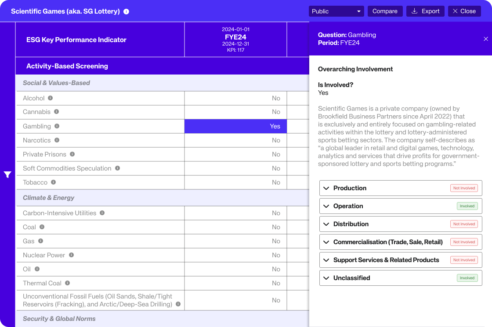
Task: Click info icon beside Gas
Action: 40,241
